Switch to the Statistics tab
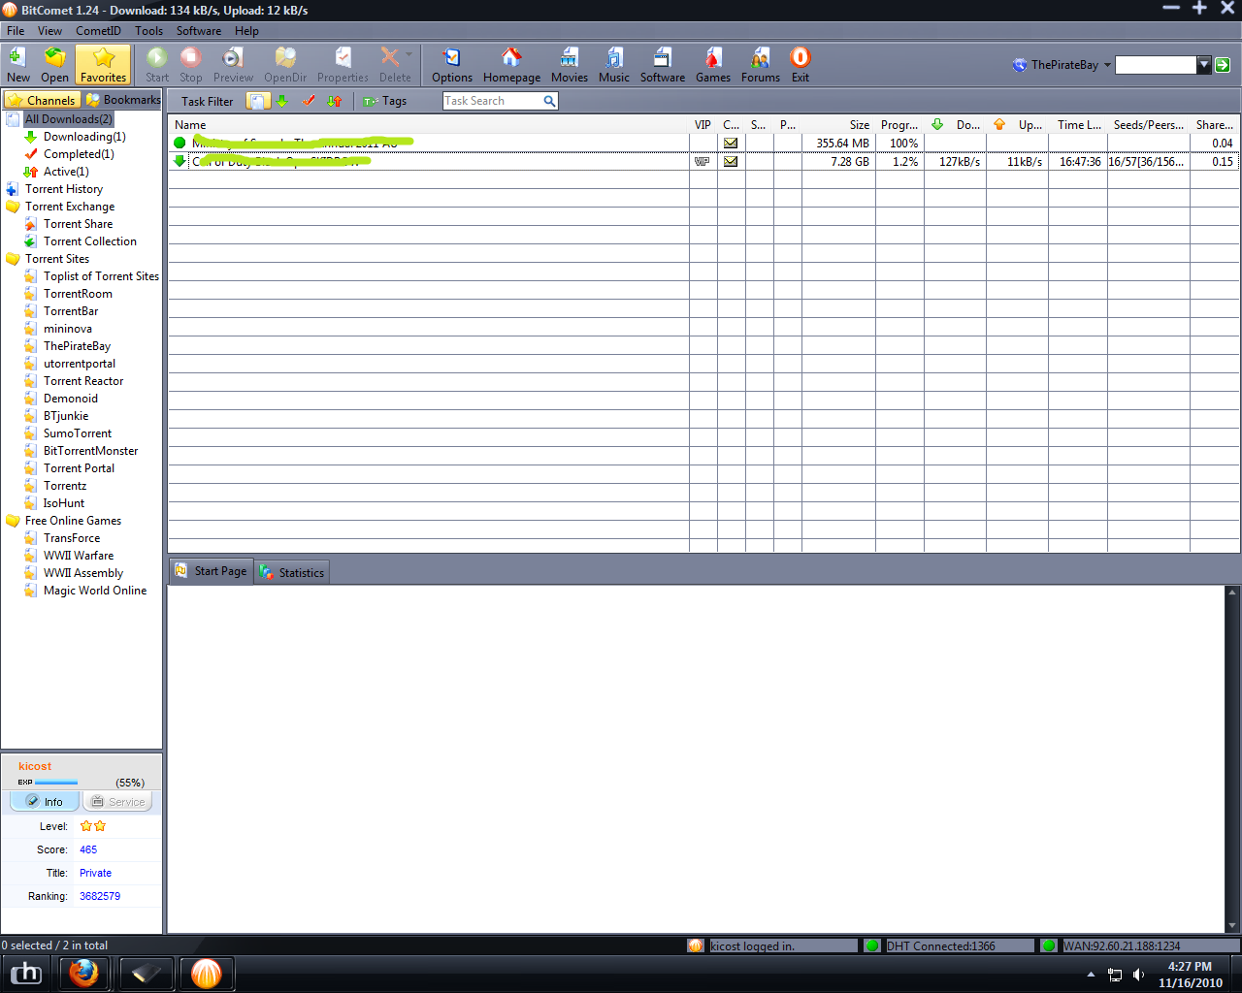The height and width of the screenshot is (993, 1242). [x=292, y=572]
